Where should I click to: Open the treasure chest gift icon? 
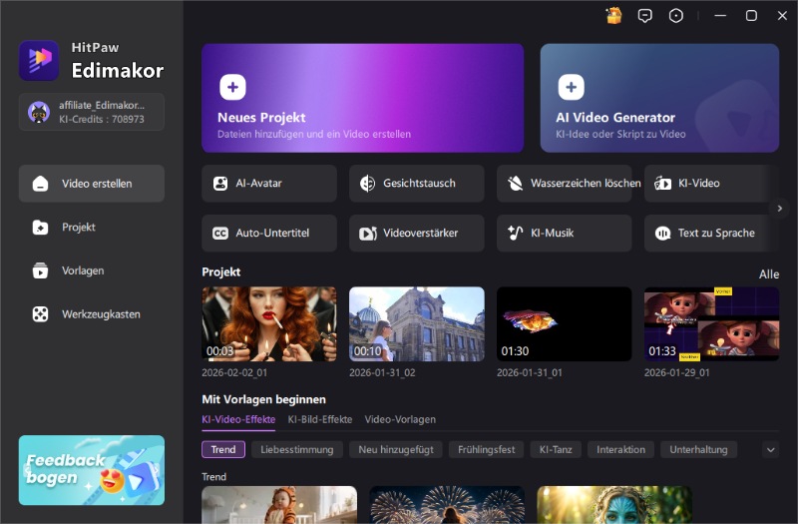pyautogui.click(x=613, y=16)
